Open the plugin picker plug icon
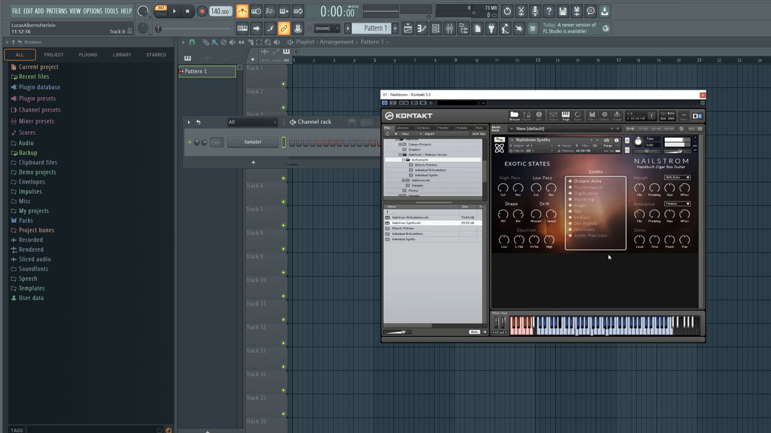 coord(491,28)
